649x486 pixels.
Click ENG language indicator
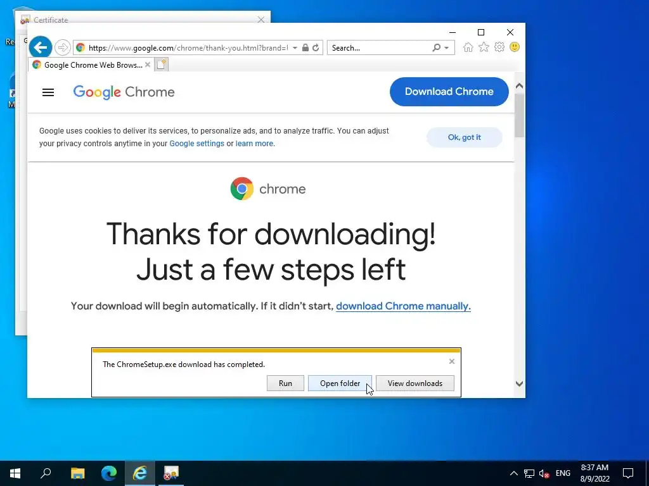tap(563, 473)
